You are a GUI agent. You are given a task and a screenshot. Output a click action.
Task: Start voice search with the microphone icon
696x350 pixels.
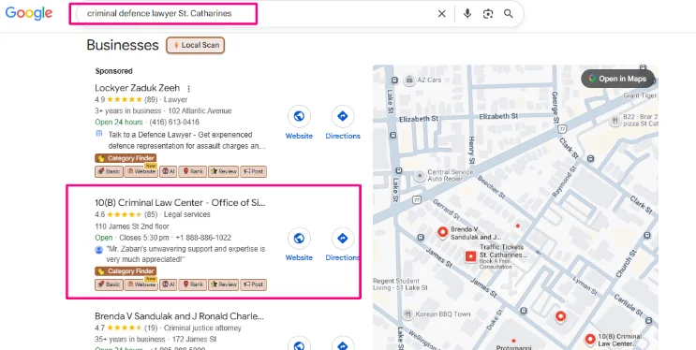click(466, 14)
